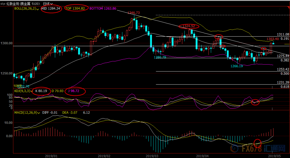Image resolution: width=290 pixels, height=158 pixels.
Task: Click the 伦敦金现 (贵金属 5120) title
Action: click(23, 4)
